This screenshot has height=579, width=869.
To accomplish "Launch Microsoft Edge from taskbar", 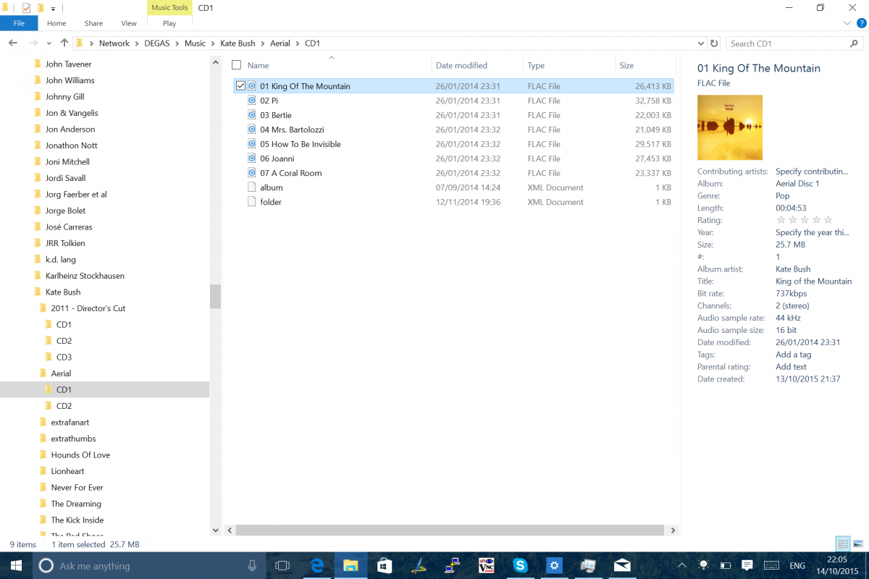I will pos(317,565).
